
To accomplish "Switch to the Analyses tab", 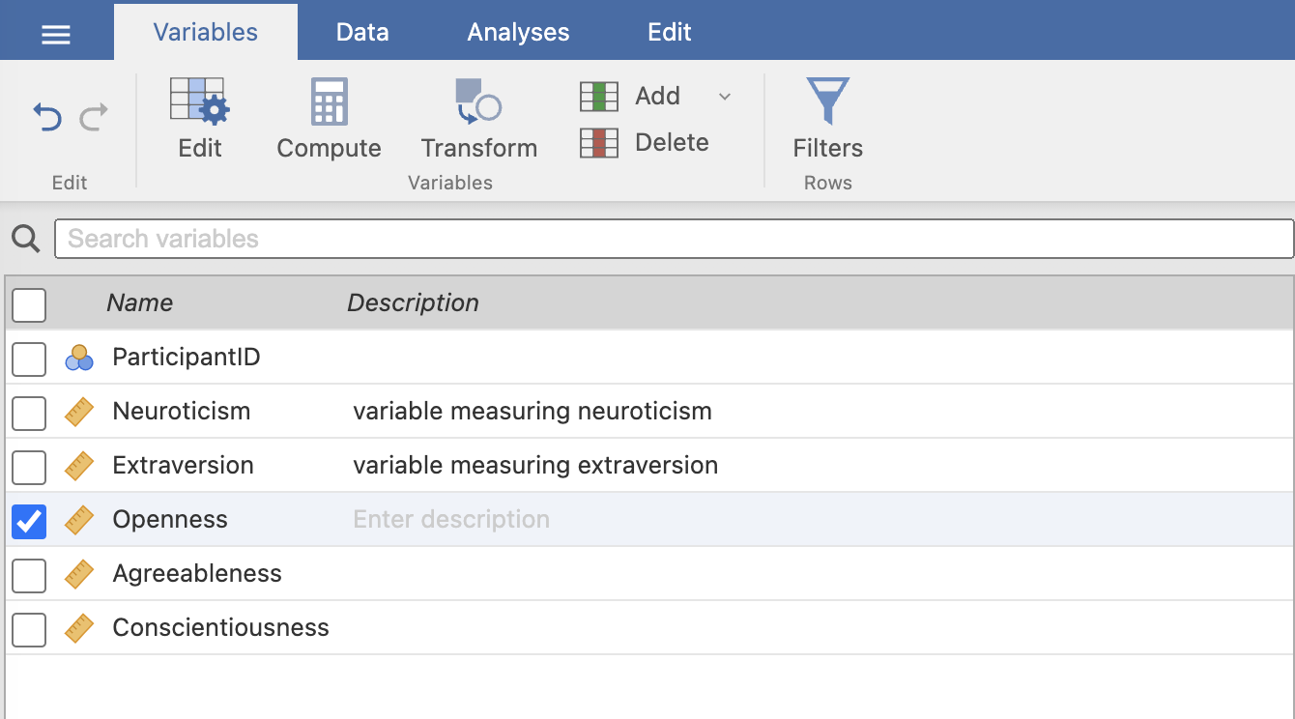I will pyautogui.click(x=518, y=32).
